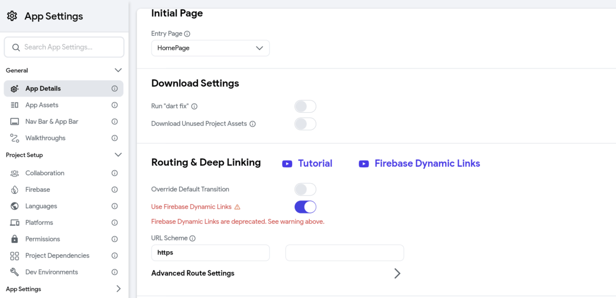Click the info icon for Download Unused Project Assets

[x=253, y=124]
